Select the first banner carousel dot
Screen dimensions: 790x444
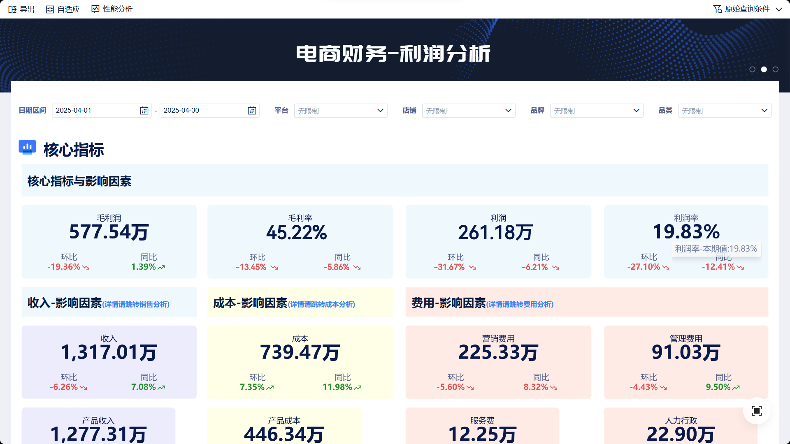click(x=752, y=69)
